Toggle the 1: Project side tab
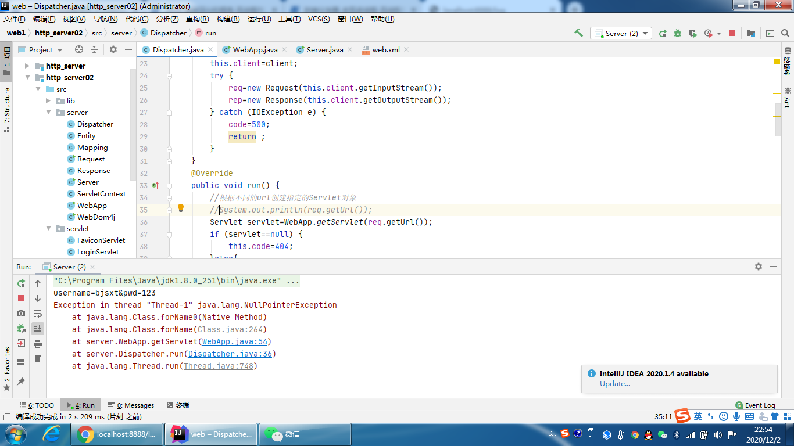Viewport: 794px width, 446px height. tap(6, 62)
